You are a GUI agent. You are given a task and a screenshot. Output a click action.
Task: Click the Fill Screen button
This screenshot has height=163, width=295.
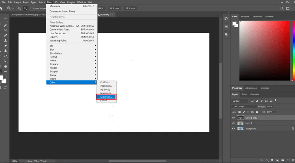[x=130, y=8]
